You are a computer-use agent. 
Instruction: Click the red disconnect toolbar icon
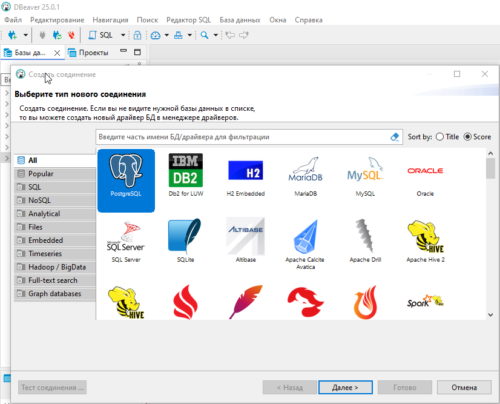point(71,35)
